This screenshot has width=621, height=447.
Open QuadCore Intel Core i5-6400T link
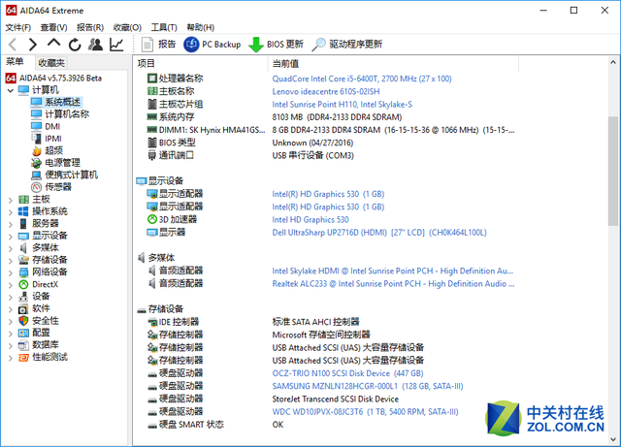(362, 79)
